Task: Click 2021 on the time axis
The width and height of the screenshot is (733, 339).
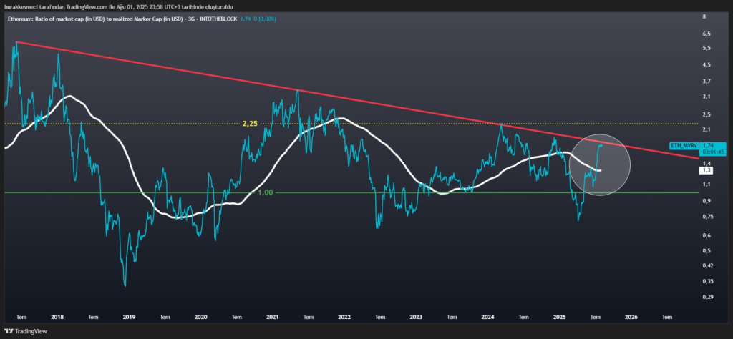Action: coord(273,315)
